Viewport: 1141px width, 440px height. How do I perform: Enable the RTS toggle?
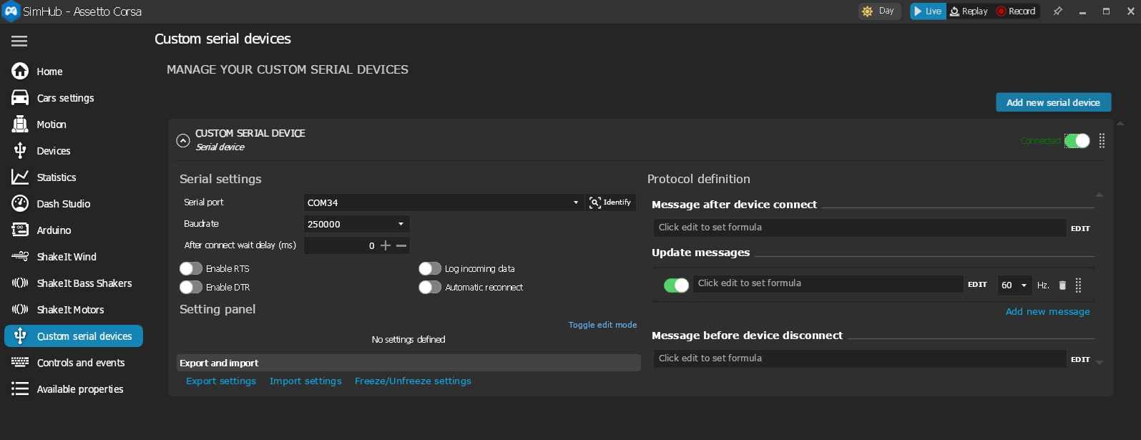click(191, 269)
